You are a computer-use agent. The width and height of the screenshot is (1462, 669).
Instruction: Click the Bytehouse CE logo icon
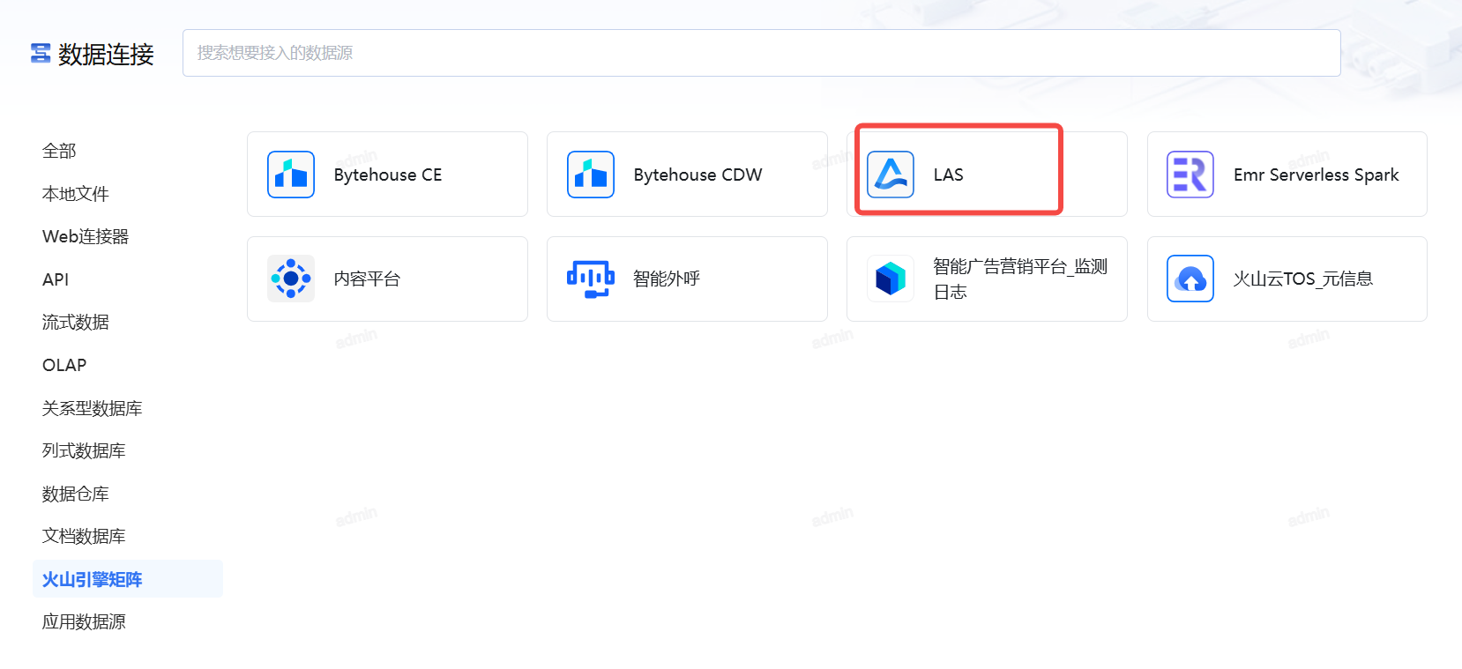(291, 175)
